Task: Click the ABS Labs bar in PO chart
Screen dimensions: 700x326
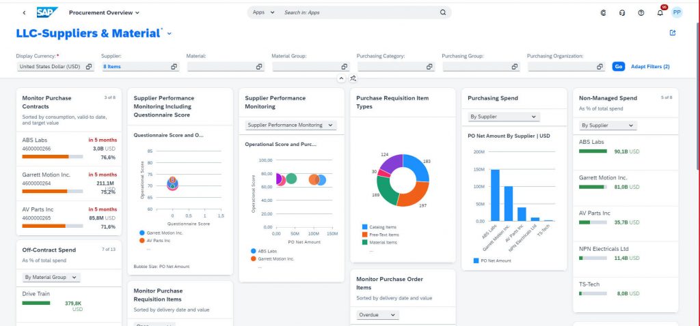Action: tap(495, 195)
